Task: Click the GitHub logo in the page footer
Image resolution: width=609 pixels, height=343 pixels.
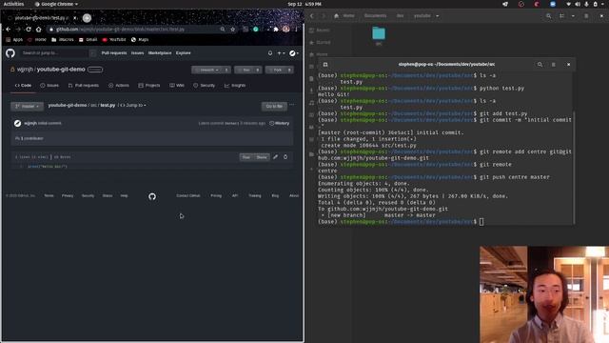Action: click(152, 196)
